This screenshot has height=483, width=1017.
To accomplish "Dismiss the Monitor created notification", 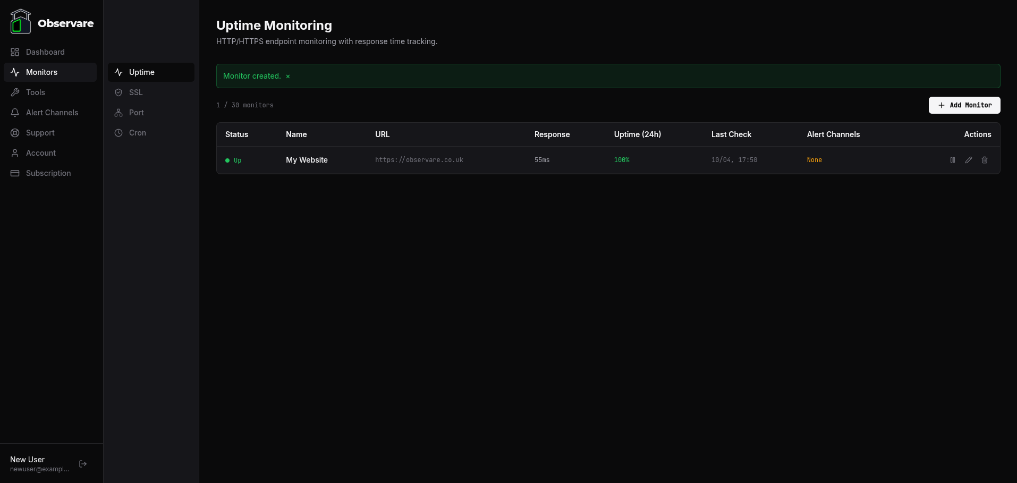I will [287, 76].
